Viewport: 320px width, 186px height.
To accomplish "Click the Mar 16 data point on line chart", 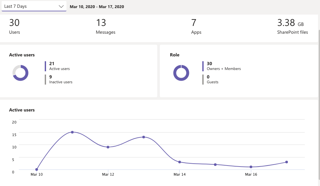I will [x=251, y=167].
